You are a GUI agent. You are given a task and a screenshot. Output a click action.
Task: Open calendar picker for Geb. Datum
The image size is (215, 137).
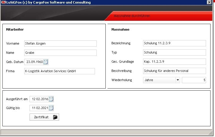[x=46, y=62]
